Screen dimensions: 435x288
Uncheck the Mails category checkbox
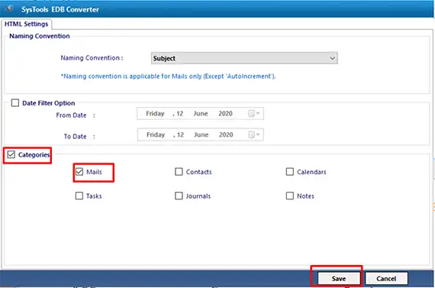[x=79, y=172]
